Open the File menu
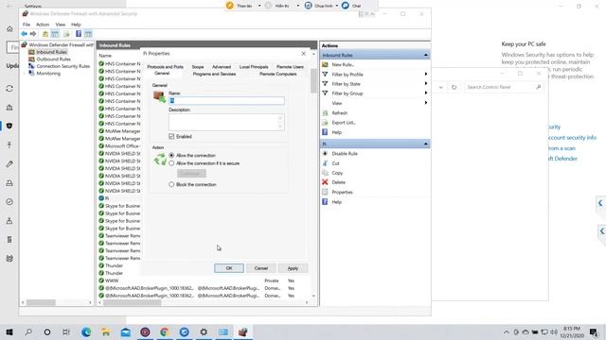Image resolution: width=606 pixels, height=340 pixels. click(27, 25)
